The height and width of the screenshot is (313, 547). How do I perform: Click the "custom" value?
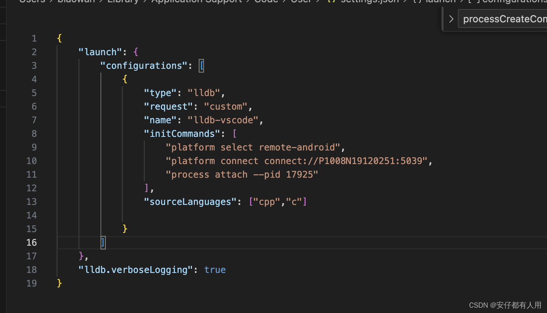point(226,107)
